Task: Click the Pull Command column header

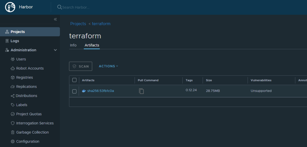Action: tap(148, 80)
